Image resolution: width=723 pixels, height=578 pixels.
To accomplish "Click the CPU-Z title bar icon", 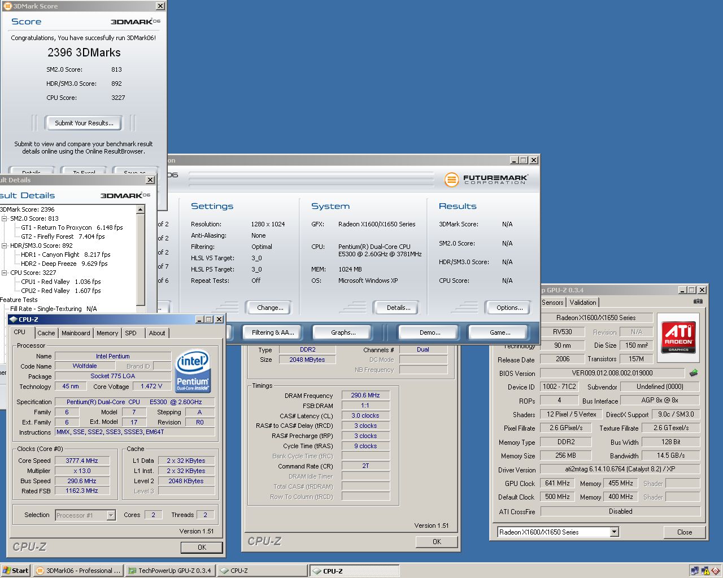I will [x=14, y=319].
